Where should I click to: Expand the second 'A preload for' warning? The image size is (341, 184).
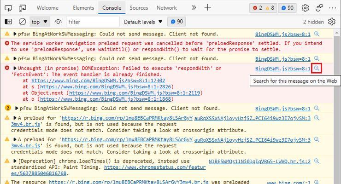[x=15, y=139]
